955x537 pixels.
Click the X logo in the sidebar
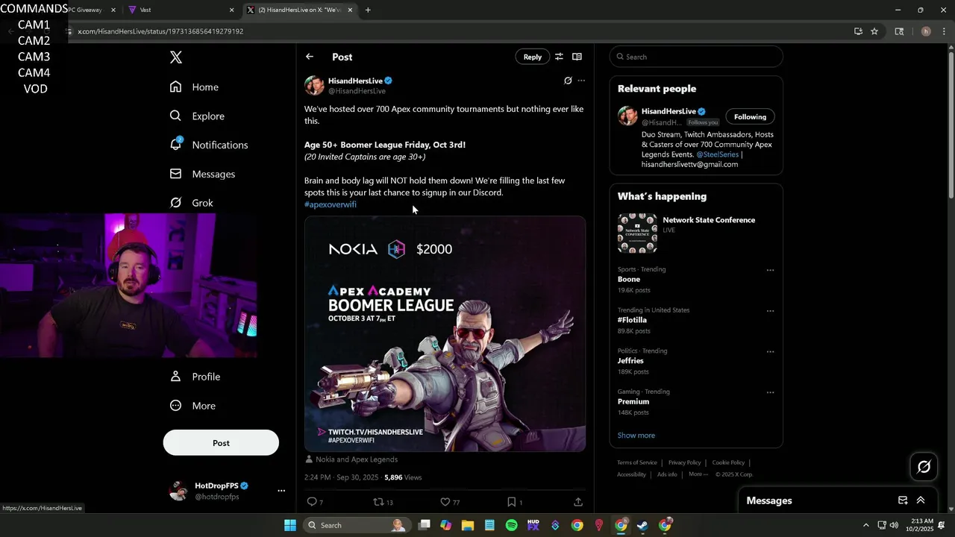pyautogui.click(x=175, y=57)
